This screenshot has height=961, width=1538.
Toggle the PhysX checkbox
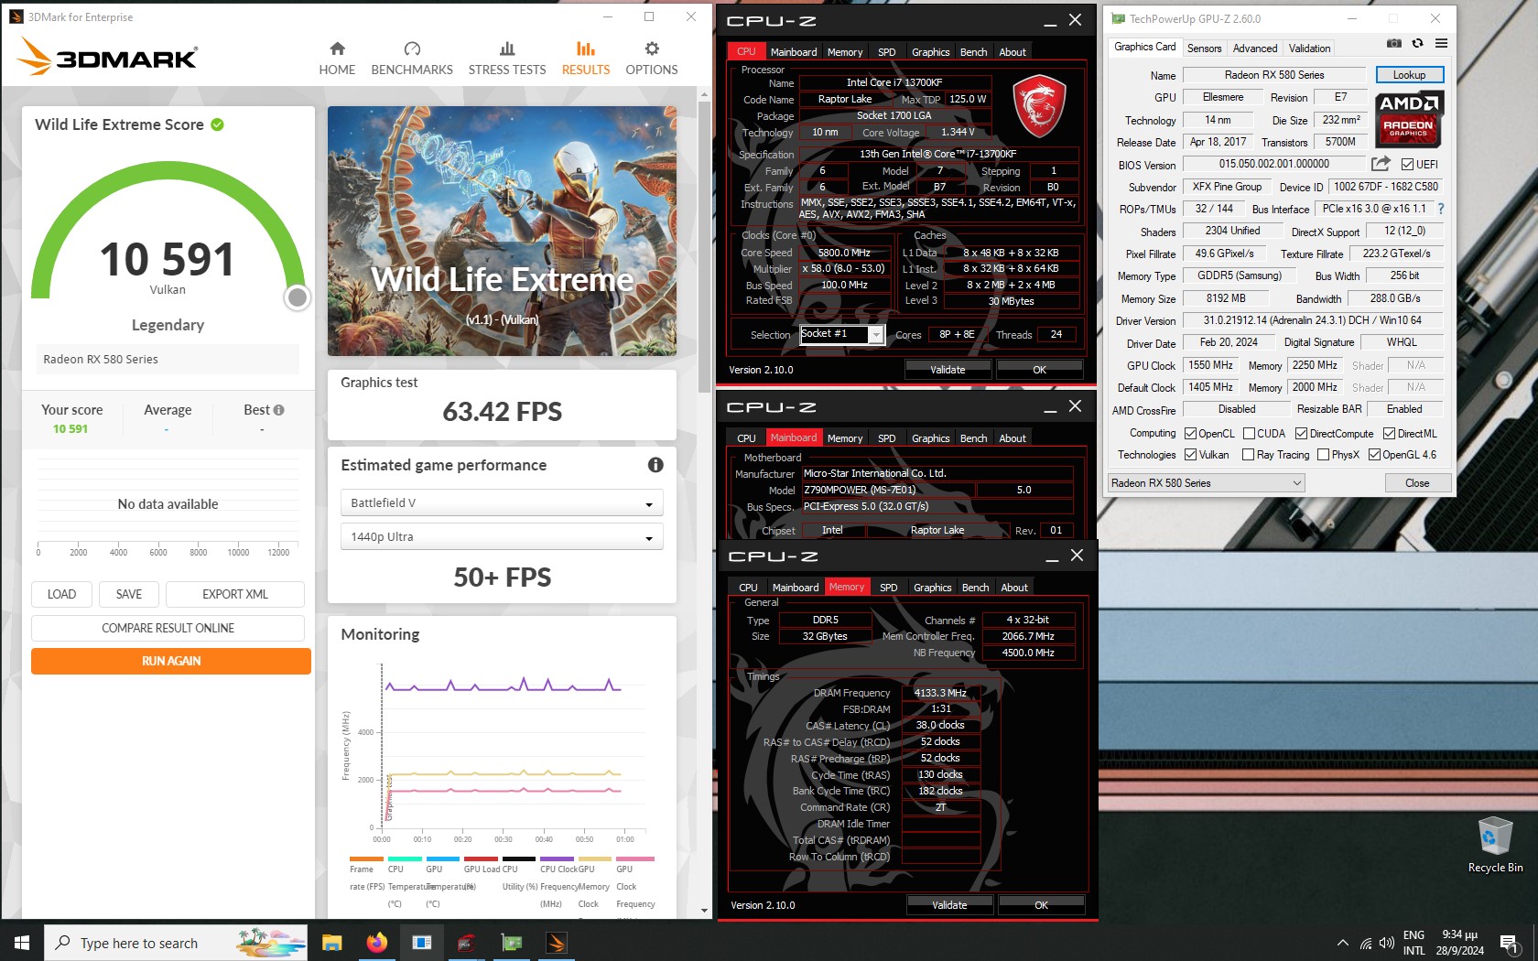(x=1323, y=455)
